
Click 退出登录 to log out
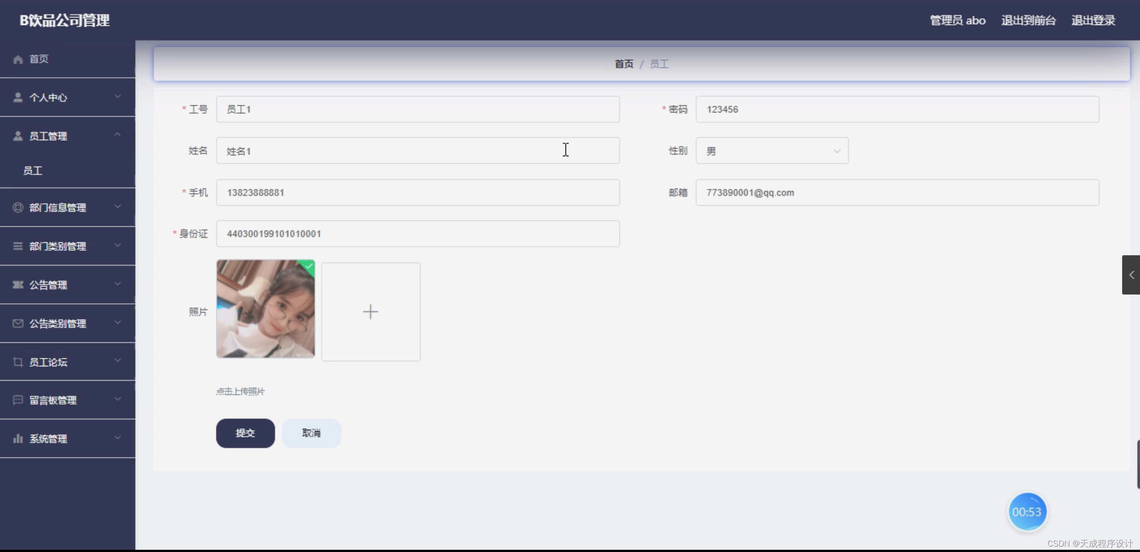click(1093, 20)
